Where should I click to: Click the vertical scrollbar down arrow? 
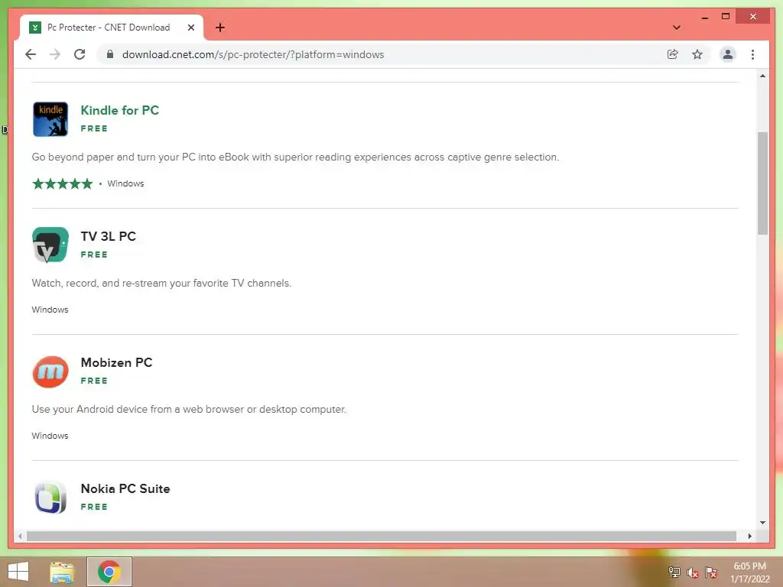762,523
